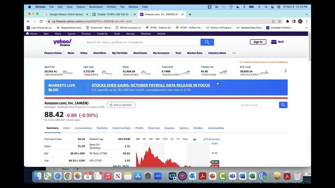This screenshot has width=335, height=188.
Task: Click the browser address bar URL
Action: (92, 21)
